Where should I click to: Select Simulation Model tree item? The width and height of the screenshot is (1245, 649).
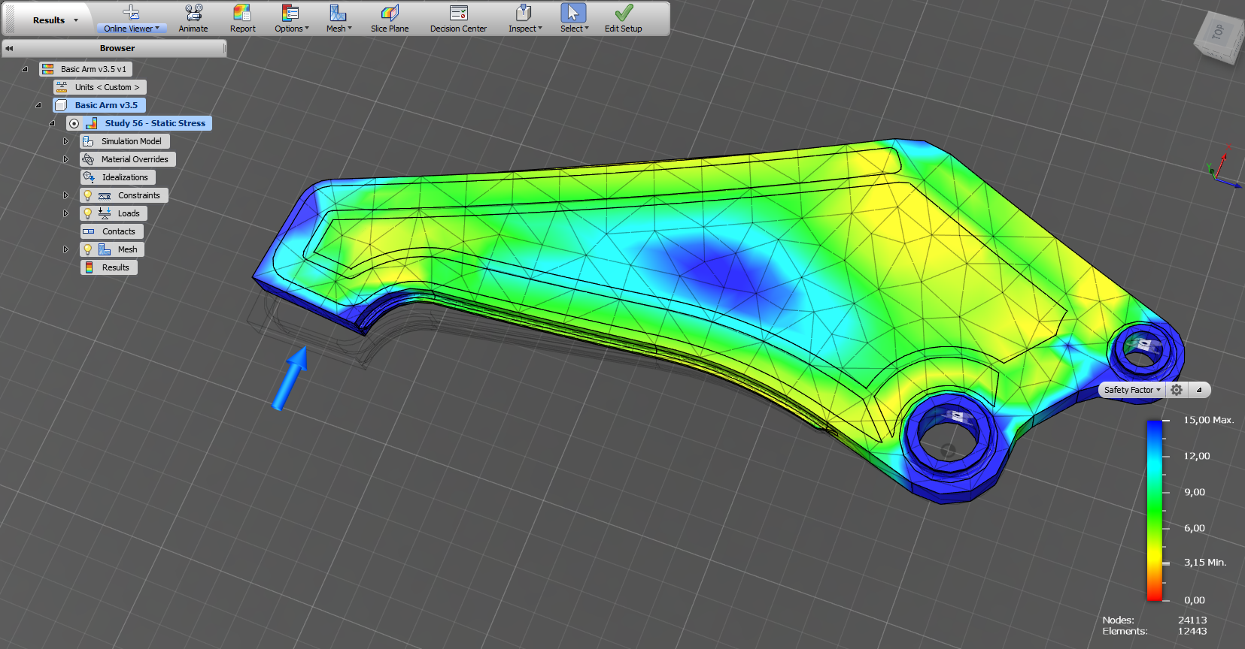click(x=125, y=141)
